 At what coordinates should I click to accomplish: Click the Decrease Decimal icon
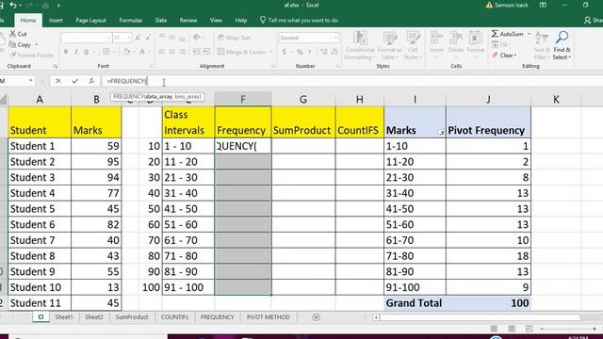[x=334, y=52]
